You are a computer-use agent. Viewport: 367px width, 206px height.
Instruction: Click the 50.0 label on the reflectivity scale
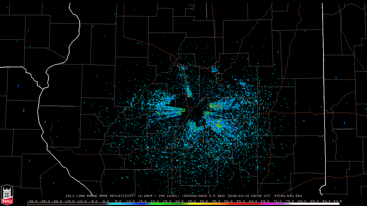[228, 201]
